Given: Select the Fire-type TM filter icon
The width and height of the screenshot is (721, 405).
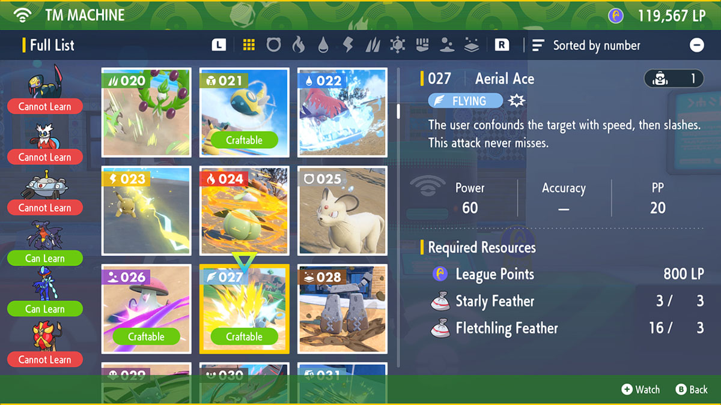Looking at the screenshot, I should 298,45.
